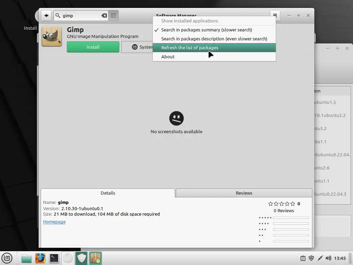Image resolution: width=353 pixels, height=265 pixels.
Task: Click the one-star rating bar
Action: 291,241
